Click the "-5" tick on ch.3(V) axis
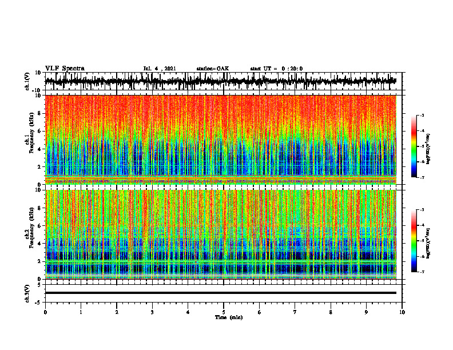453x350 pixels. 38,303
